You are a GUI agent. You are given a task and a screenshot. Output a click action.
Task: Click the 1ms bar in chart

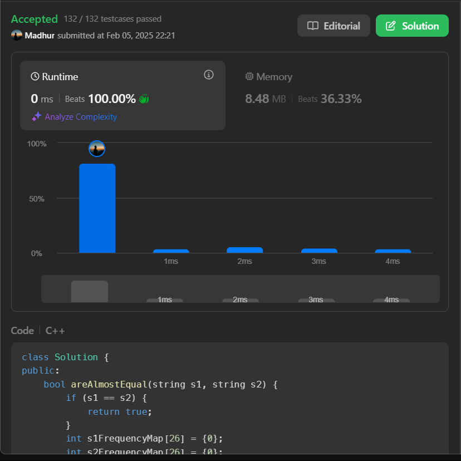click(x=171, y=251)
